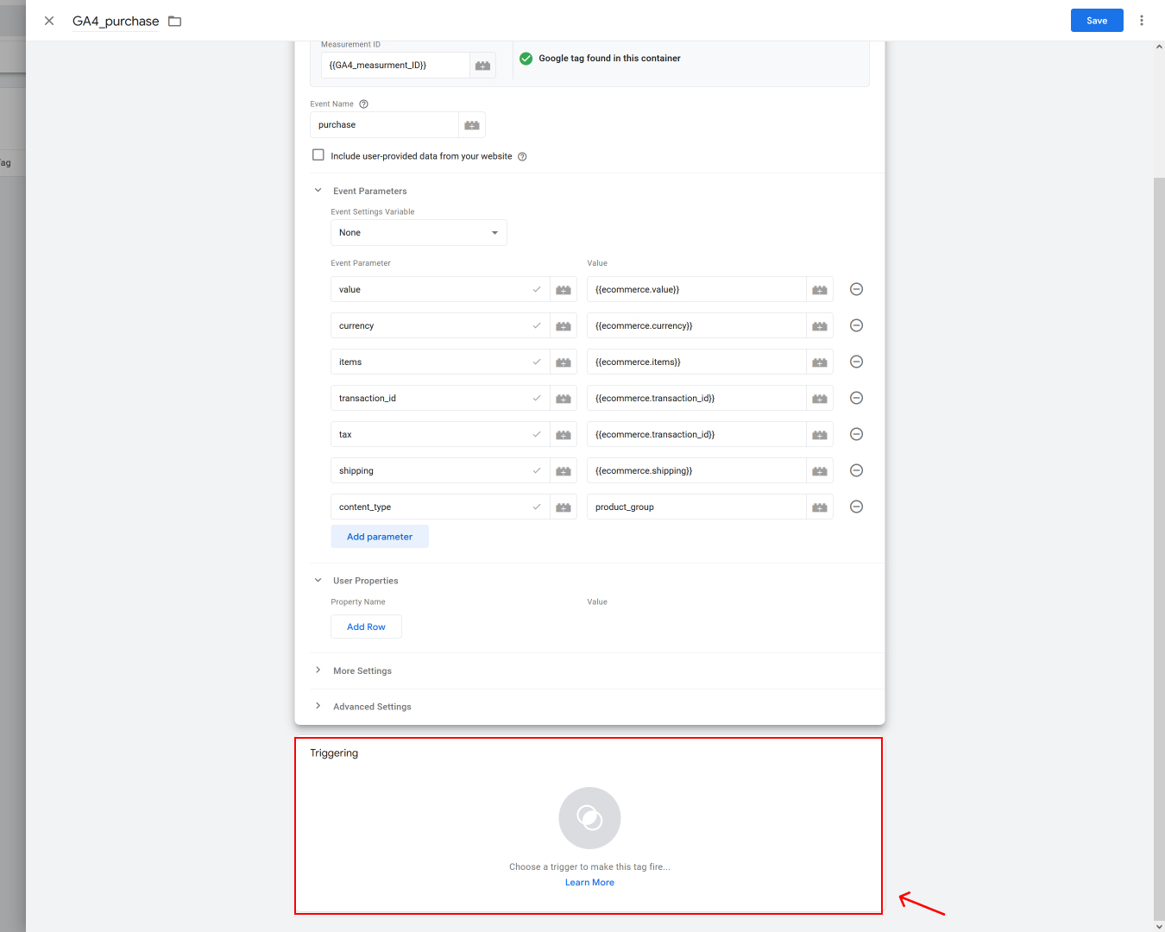1165x932 pixels.
Task: Insert variable for ecommerce.currency field
Action: tap(820, 326)
